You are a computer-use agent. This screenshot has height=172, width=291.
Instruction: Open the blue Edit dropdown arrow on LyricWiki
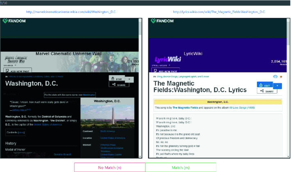277,85
